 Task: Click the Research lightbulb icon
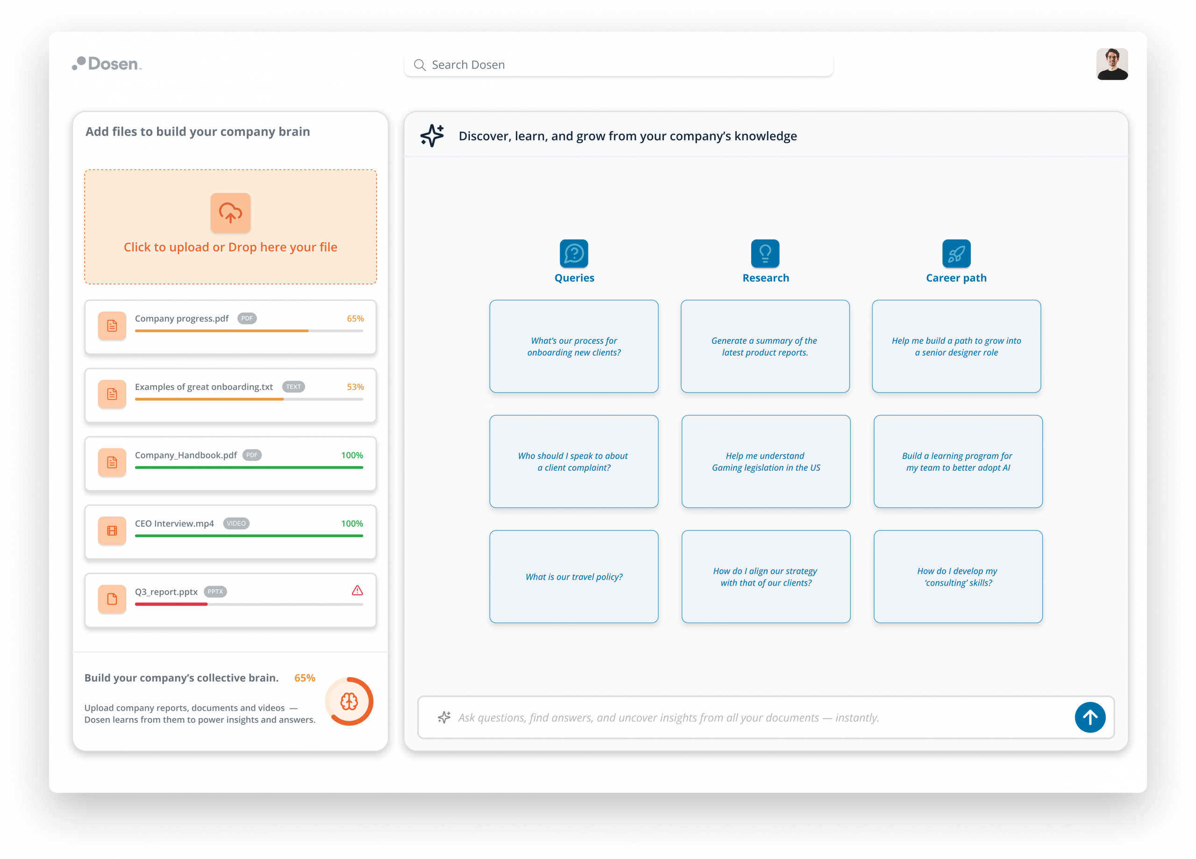tap(765, 254)
